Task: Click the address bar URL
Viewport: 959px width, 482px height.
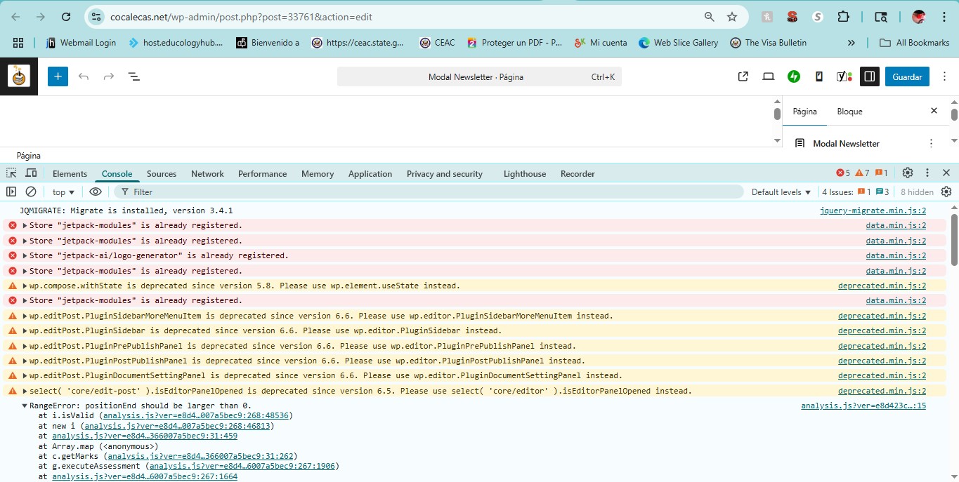Action: point(241,17)
